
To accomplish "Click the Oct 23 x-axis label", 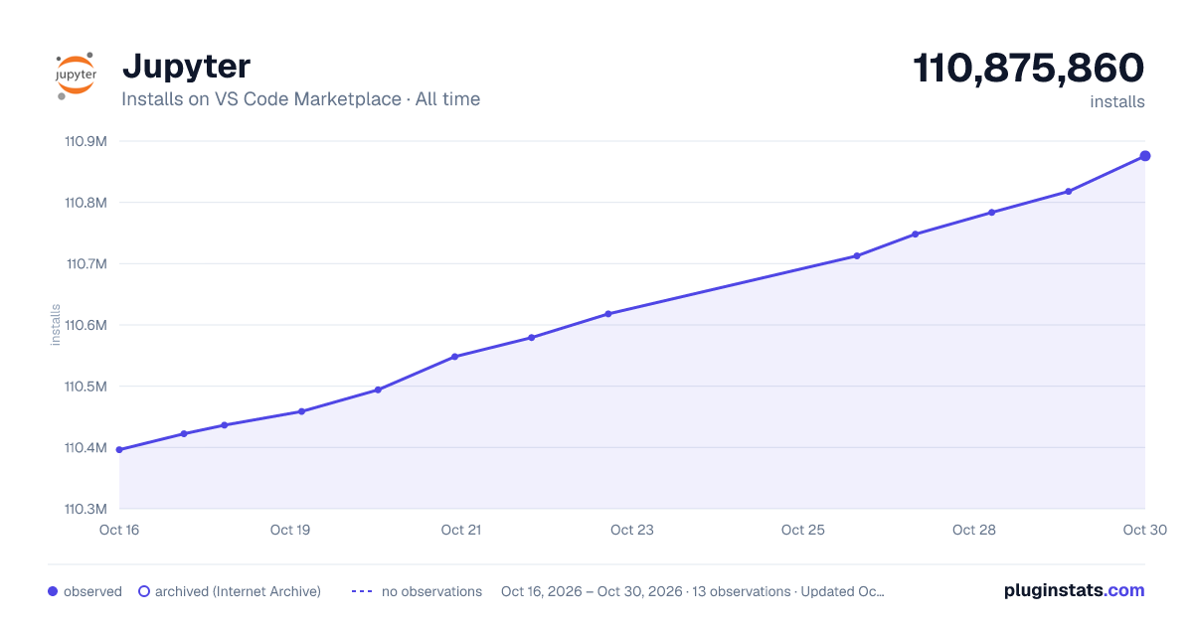I will point(632,530).
